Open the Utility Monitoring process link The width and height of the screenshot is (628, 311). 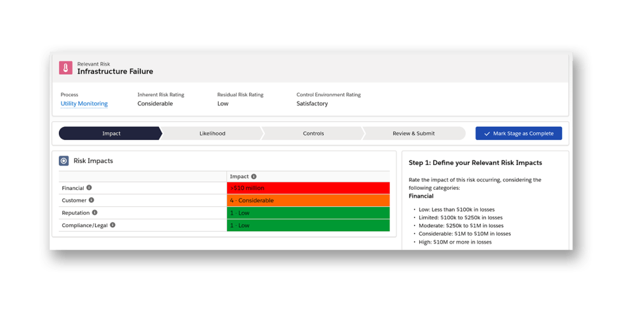coord(84,103)
